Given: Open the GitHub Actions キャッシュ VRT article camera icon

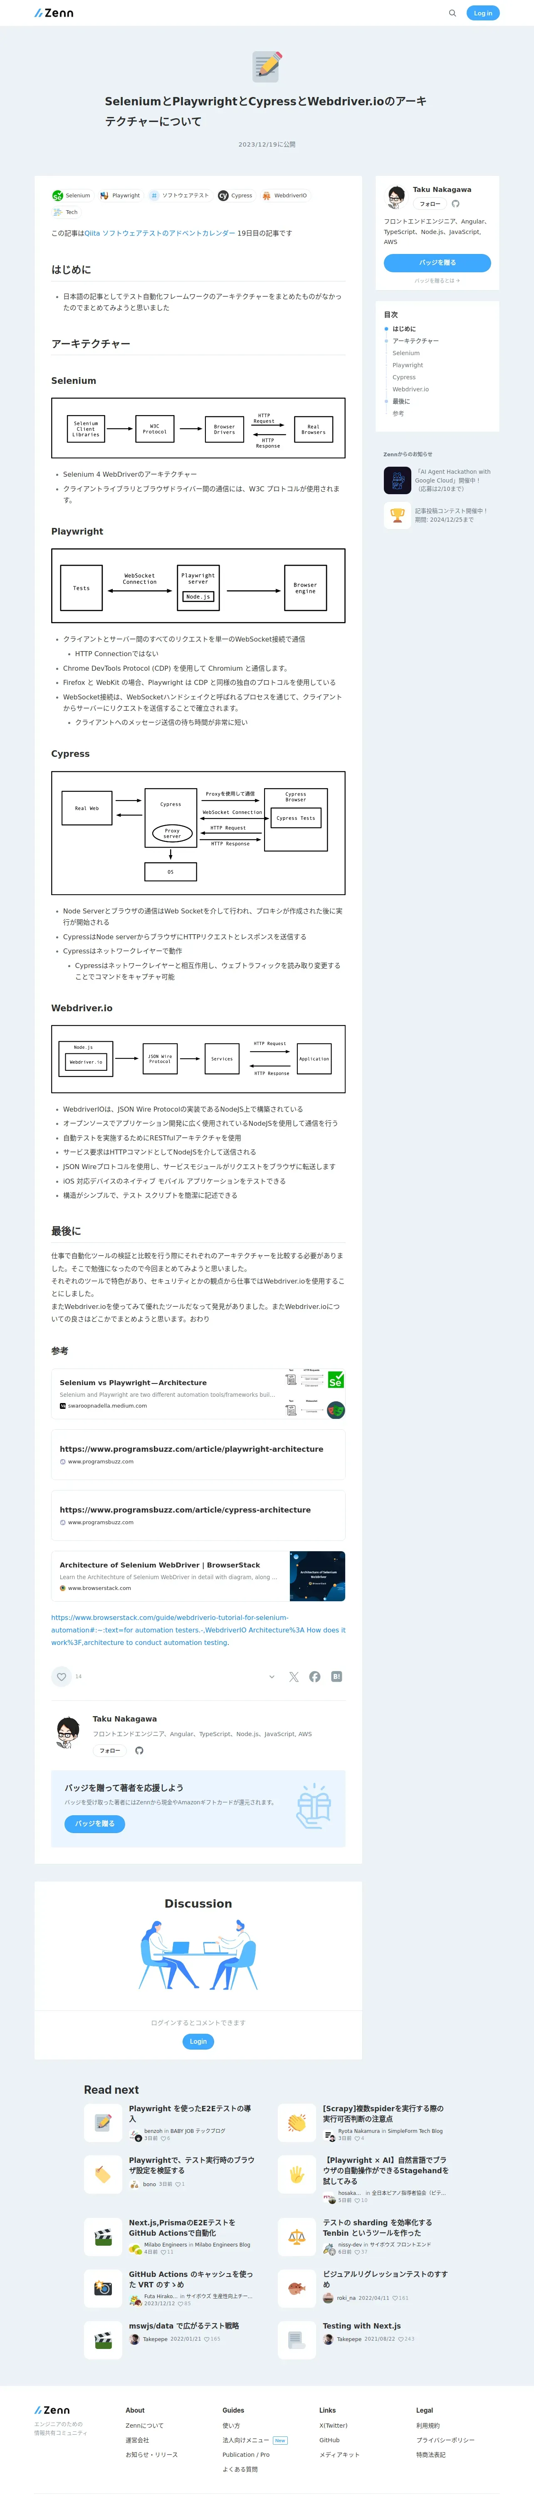Looking at the screenshot, I should coord(103,2289).
